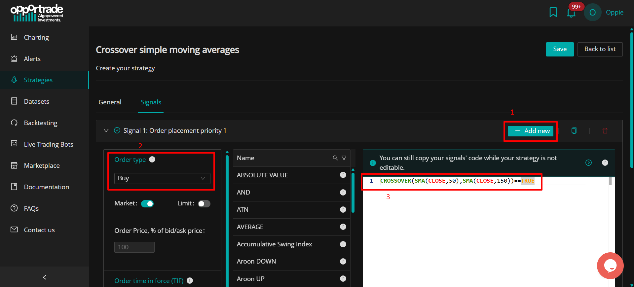
Task: Show info for ATN function
Action: [x=343, y=209]
